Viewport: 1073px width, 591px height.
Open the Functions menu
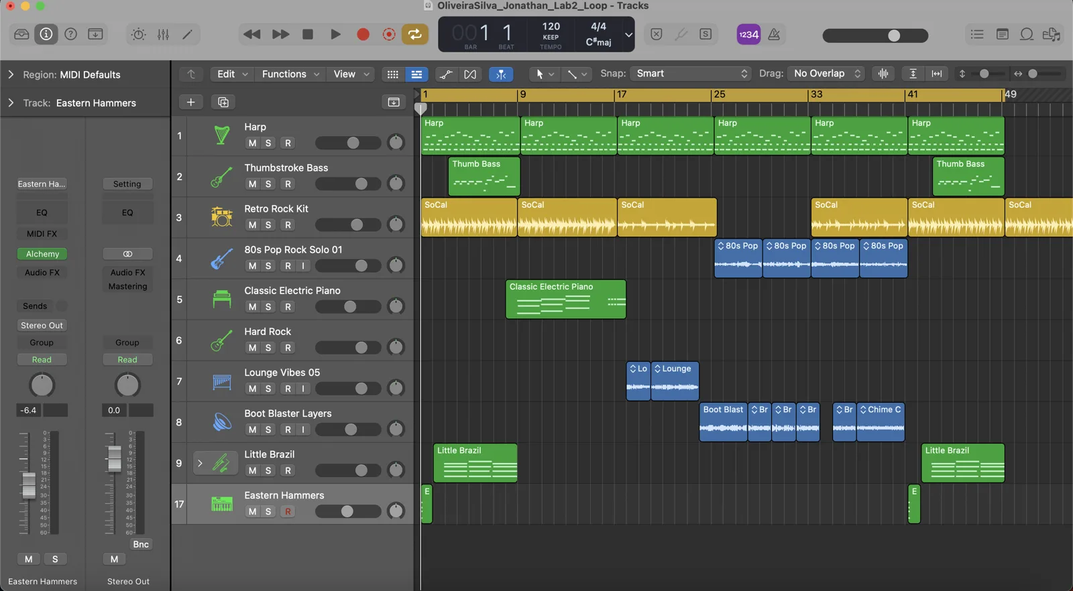coord(290,74)
